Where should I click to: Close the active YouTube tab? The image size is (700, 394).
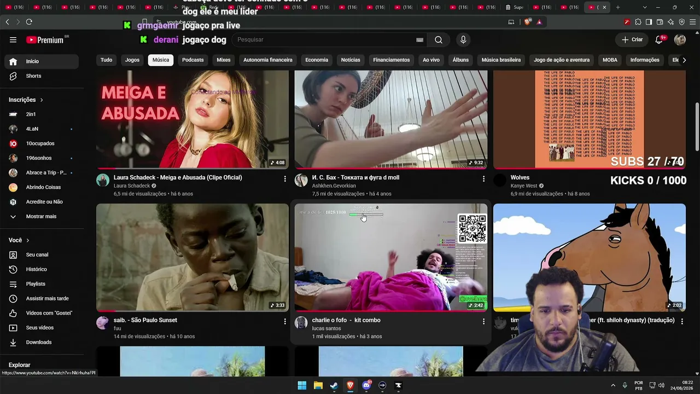pos(604,7)
